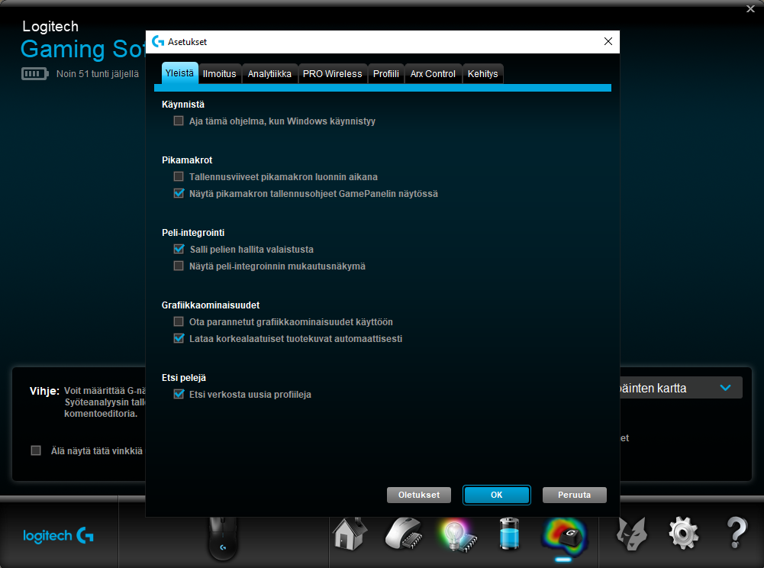The height and width of the screenshot is (568, 764).
Task: Open the help question mark icon
Action: (x=737, y=534)
